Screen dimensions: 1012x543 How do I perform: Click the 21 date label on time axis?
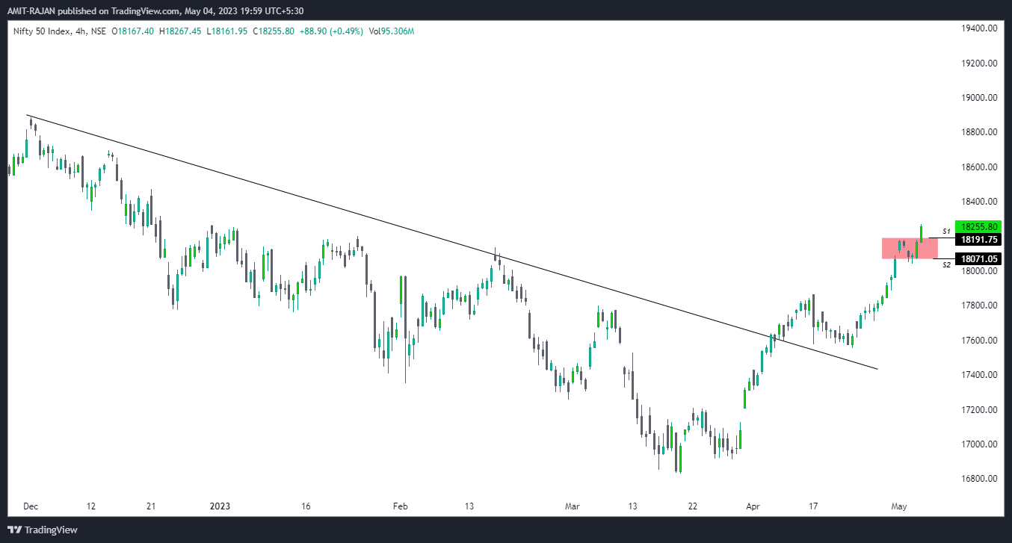coord(151,506)
